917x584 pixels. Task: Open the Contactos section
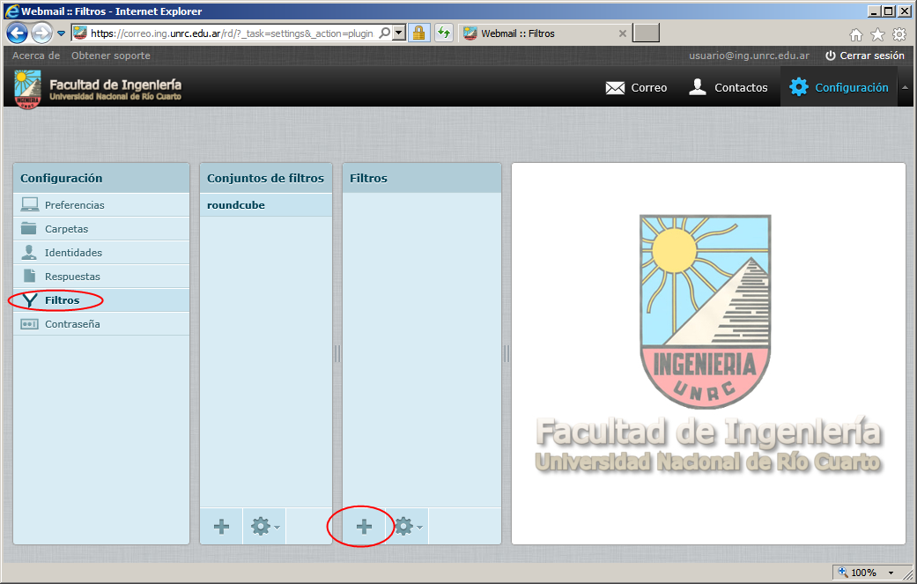click(x=728, y=88)
